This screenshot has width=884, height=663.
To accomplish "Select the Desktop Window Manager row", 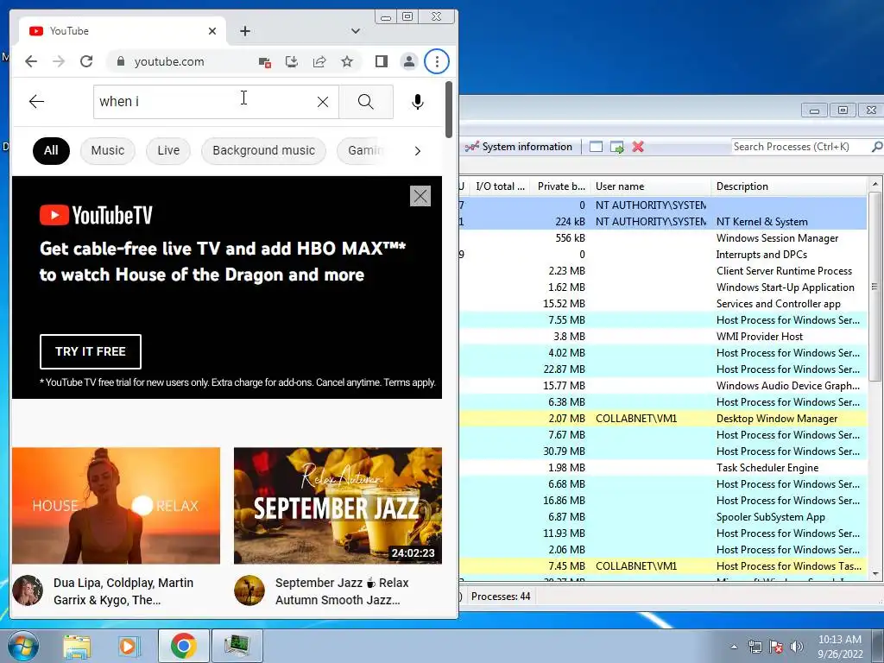I will pos(663,419).
